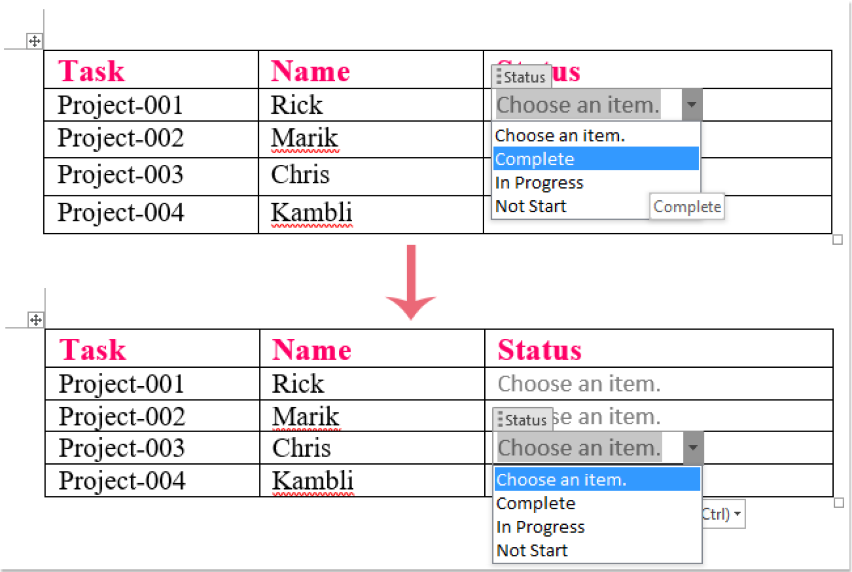Image resolution: width=852 pixels, height=572 pixels.
Task: Open the Status dropdown arrow in Project-001 row
Action: coord(691,104)
